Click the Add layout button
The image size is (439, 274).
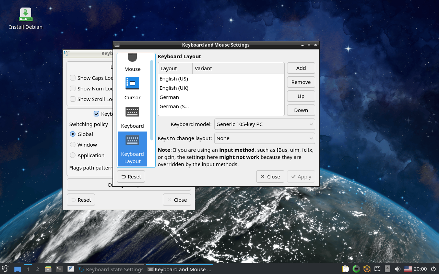(301, 68)
